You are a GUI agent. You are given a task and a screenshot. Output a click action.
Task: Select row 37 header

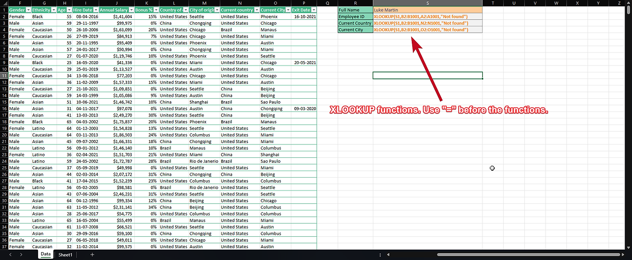3,247
